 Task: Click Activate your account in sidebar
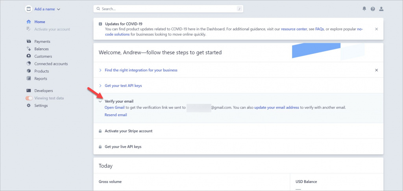click(x=52, y=29)
